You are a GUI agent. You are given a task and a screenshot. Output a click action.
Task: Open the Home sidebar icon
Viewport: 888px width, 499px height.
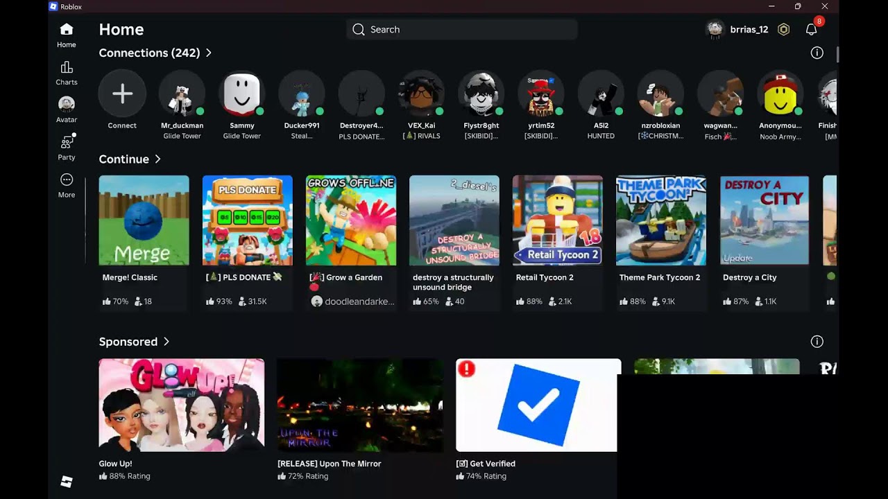pos(67,30)
